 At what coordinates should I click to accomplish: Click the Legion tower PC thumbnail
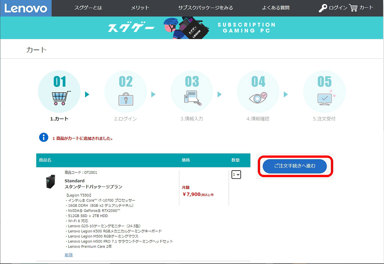[51, 181]
